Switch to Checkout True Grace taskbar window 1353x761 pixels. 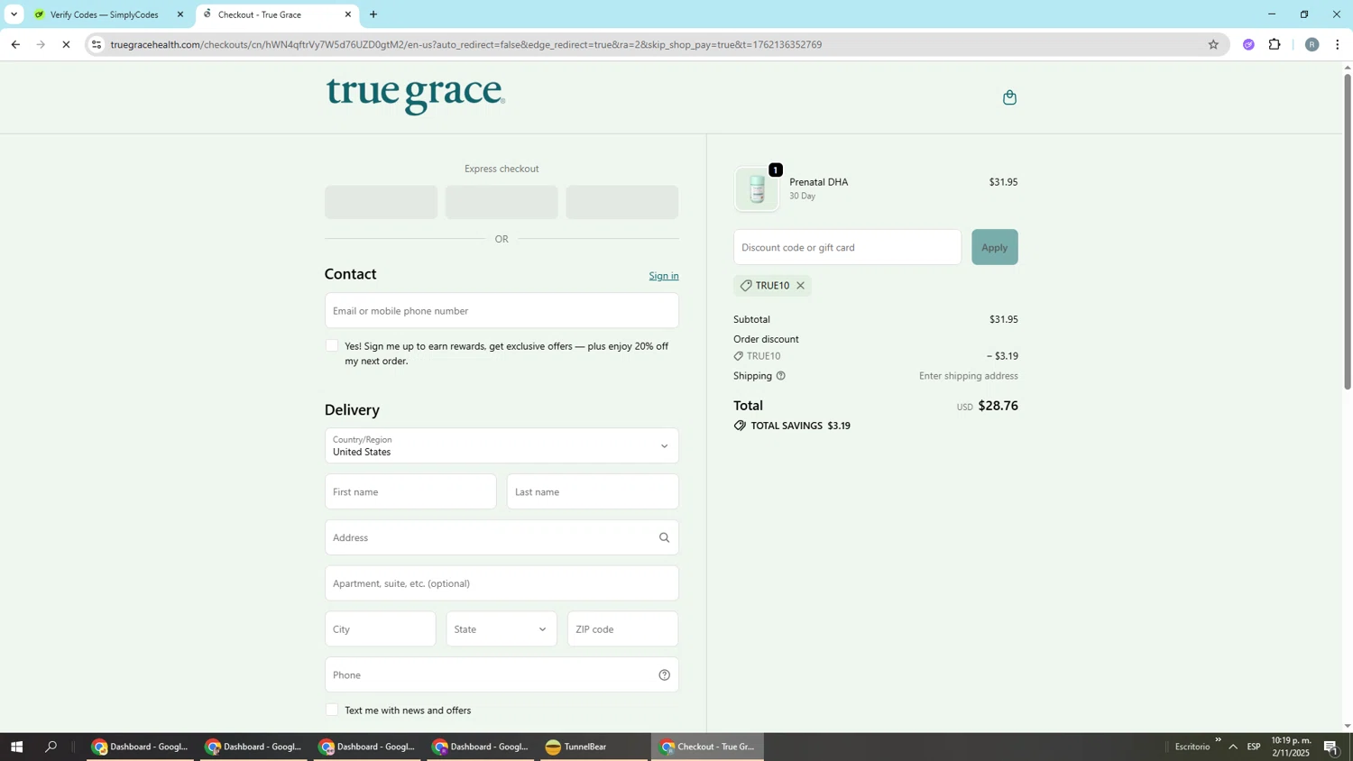(x=708, y=747)
